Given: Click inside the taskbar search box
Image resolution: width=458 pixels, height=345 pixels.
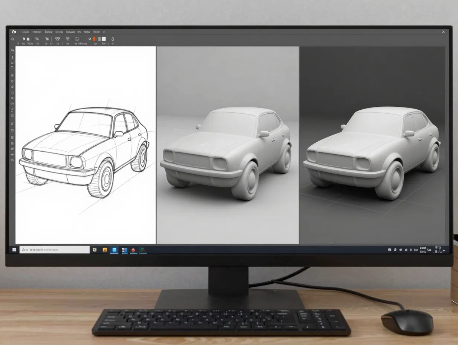Looking at the screenshot, I should tap(54, 250).
